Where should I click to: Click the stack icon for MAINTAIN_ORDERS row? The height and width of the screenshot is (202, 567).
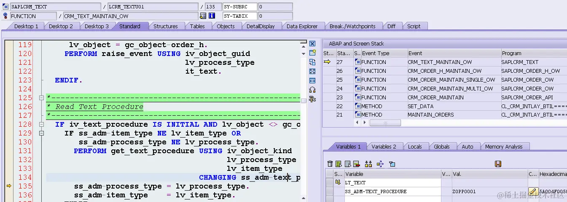click(x=358, y=114)
